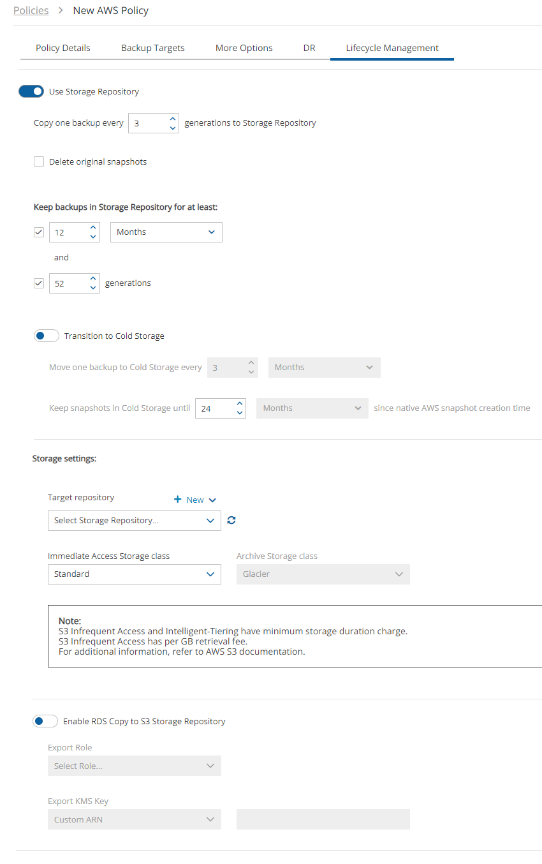Viewport: 542px width, 864px height.
Task: Enable Transition to Cold Storage toggle
Action: tap(47, 336)
